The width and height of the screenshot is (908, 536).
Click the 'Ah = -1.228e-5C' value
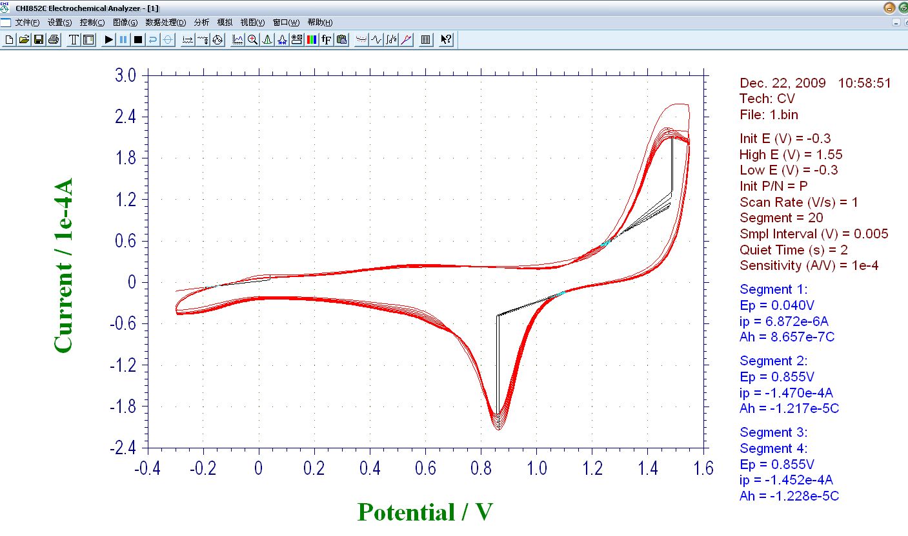[x=789, y=495]
